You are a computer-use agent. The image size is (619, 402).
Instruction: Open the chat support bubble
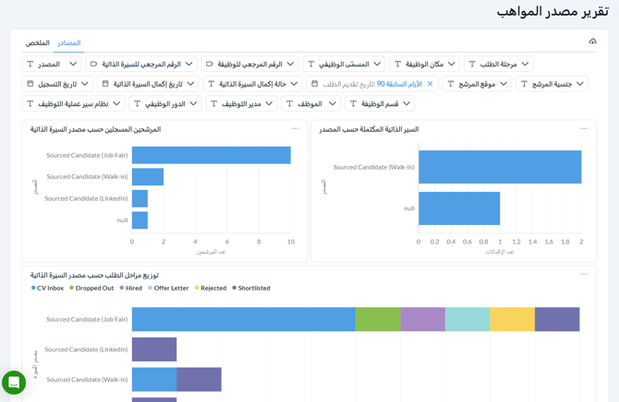(14, 383)
